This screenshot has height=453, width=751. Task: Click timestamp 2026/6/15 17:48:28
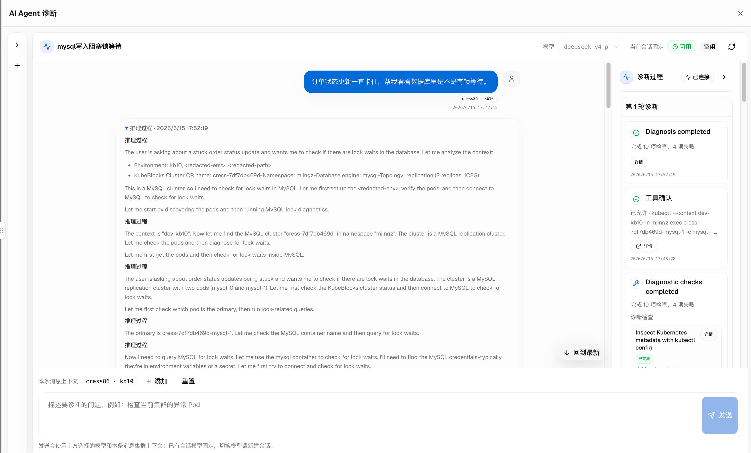tap(653, 258)
